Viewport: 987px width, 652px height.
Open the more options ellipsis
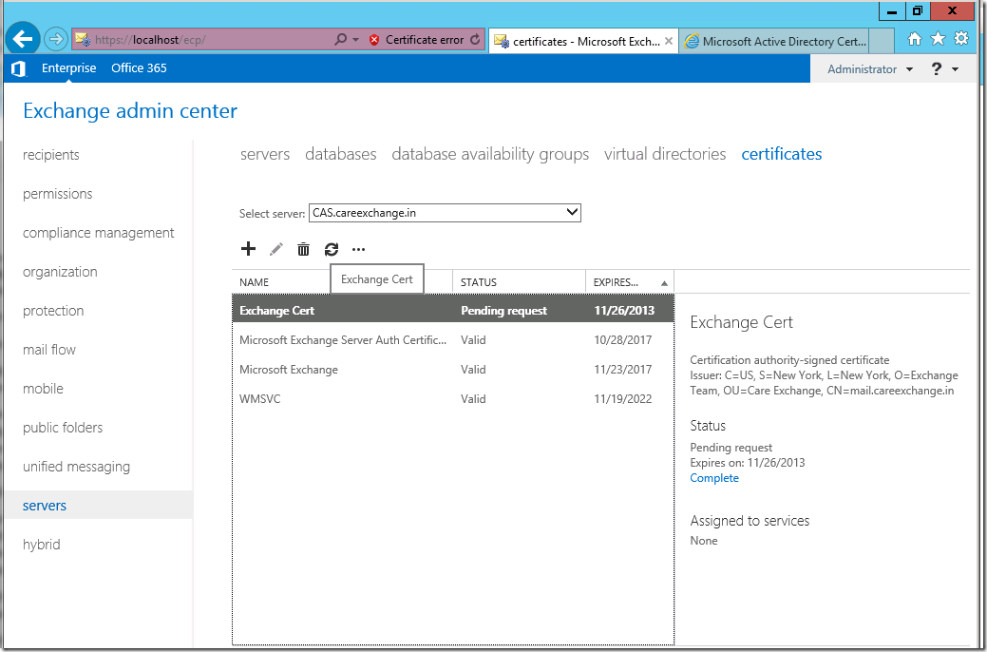click(x=359, y=249)
